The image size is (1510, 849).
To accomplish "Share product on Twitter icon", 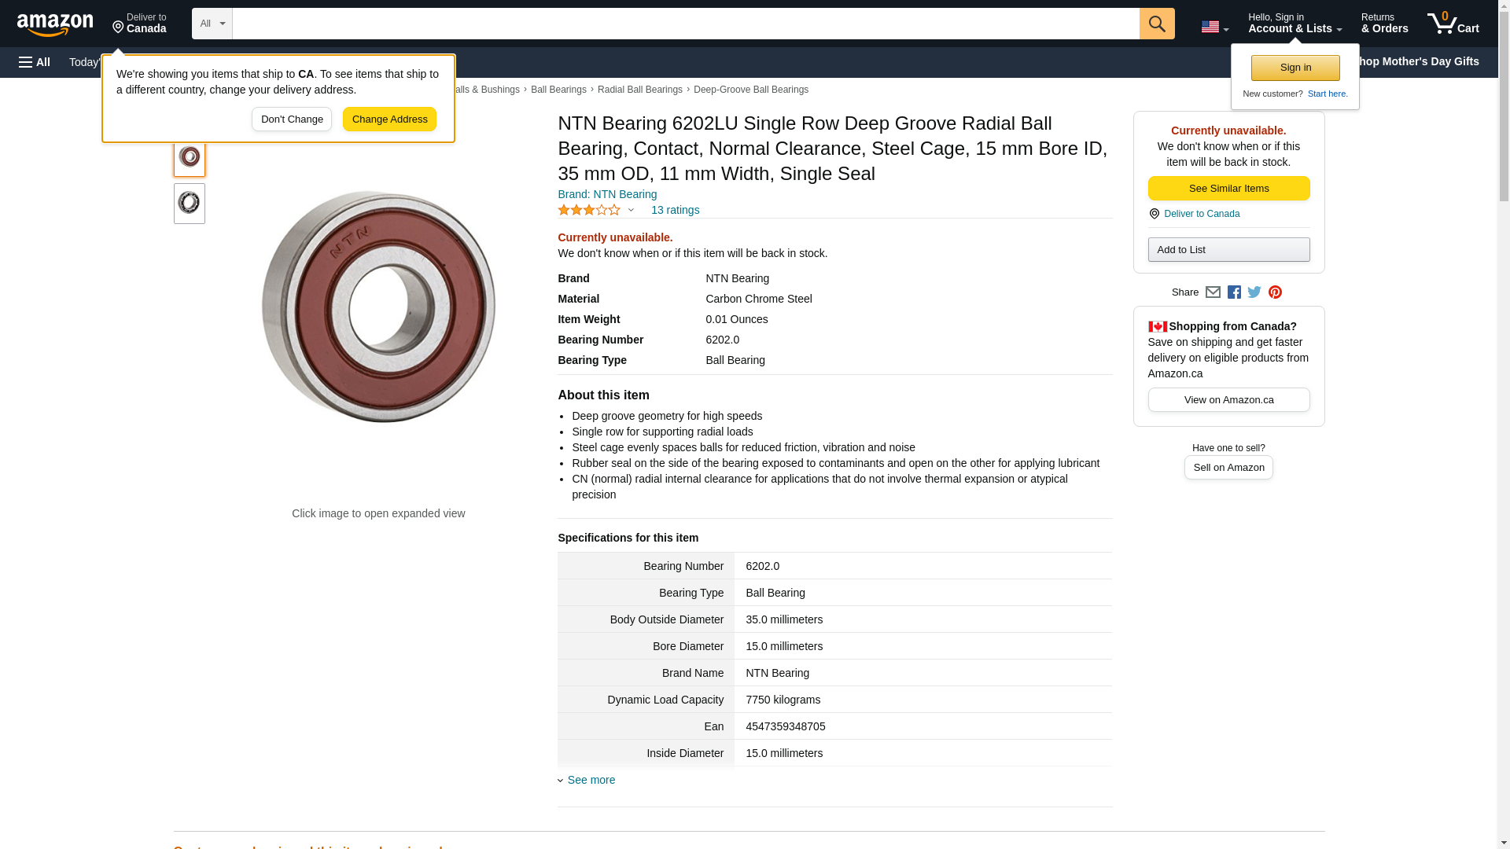I will click(1254, 292).
